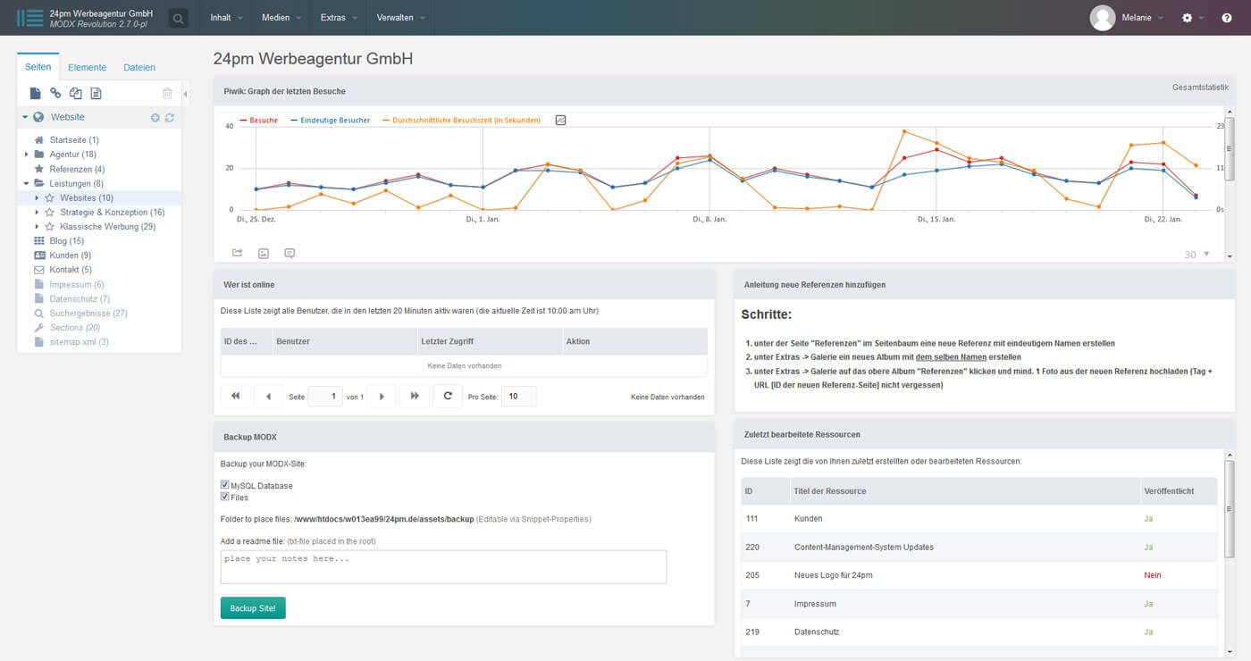Open Suchergebnisse (27) in the tree

(88, 314)
